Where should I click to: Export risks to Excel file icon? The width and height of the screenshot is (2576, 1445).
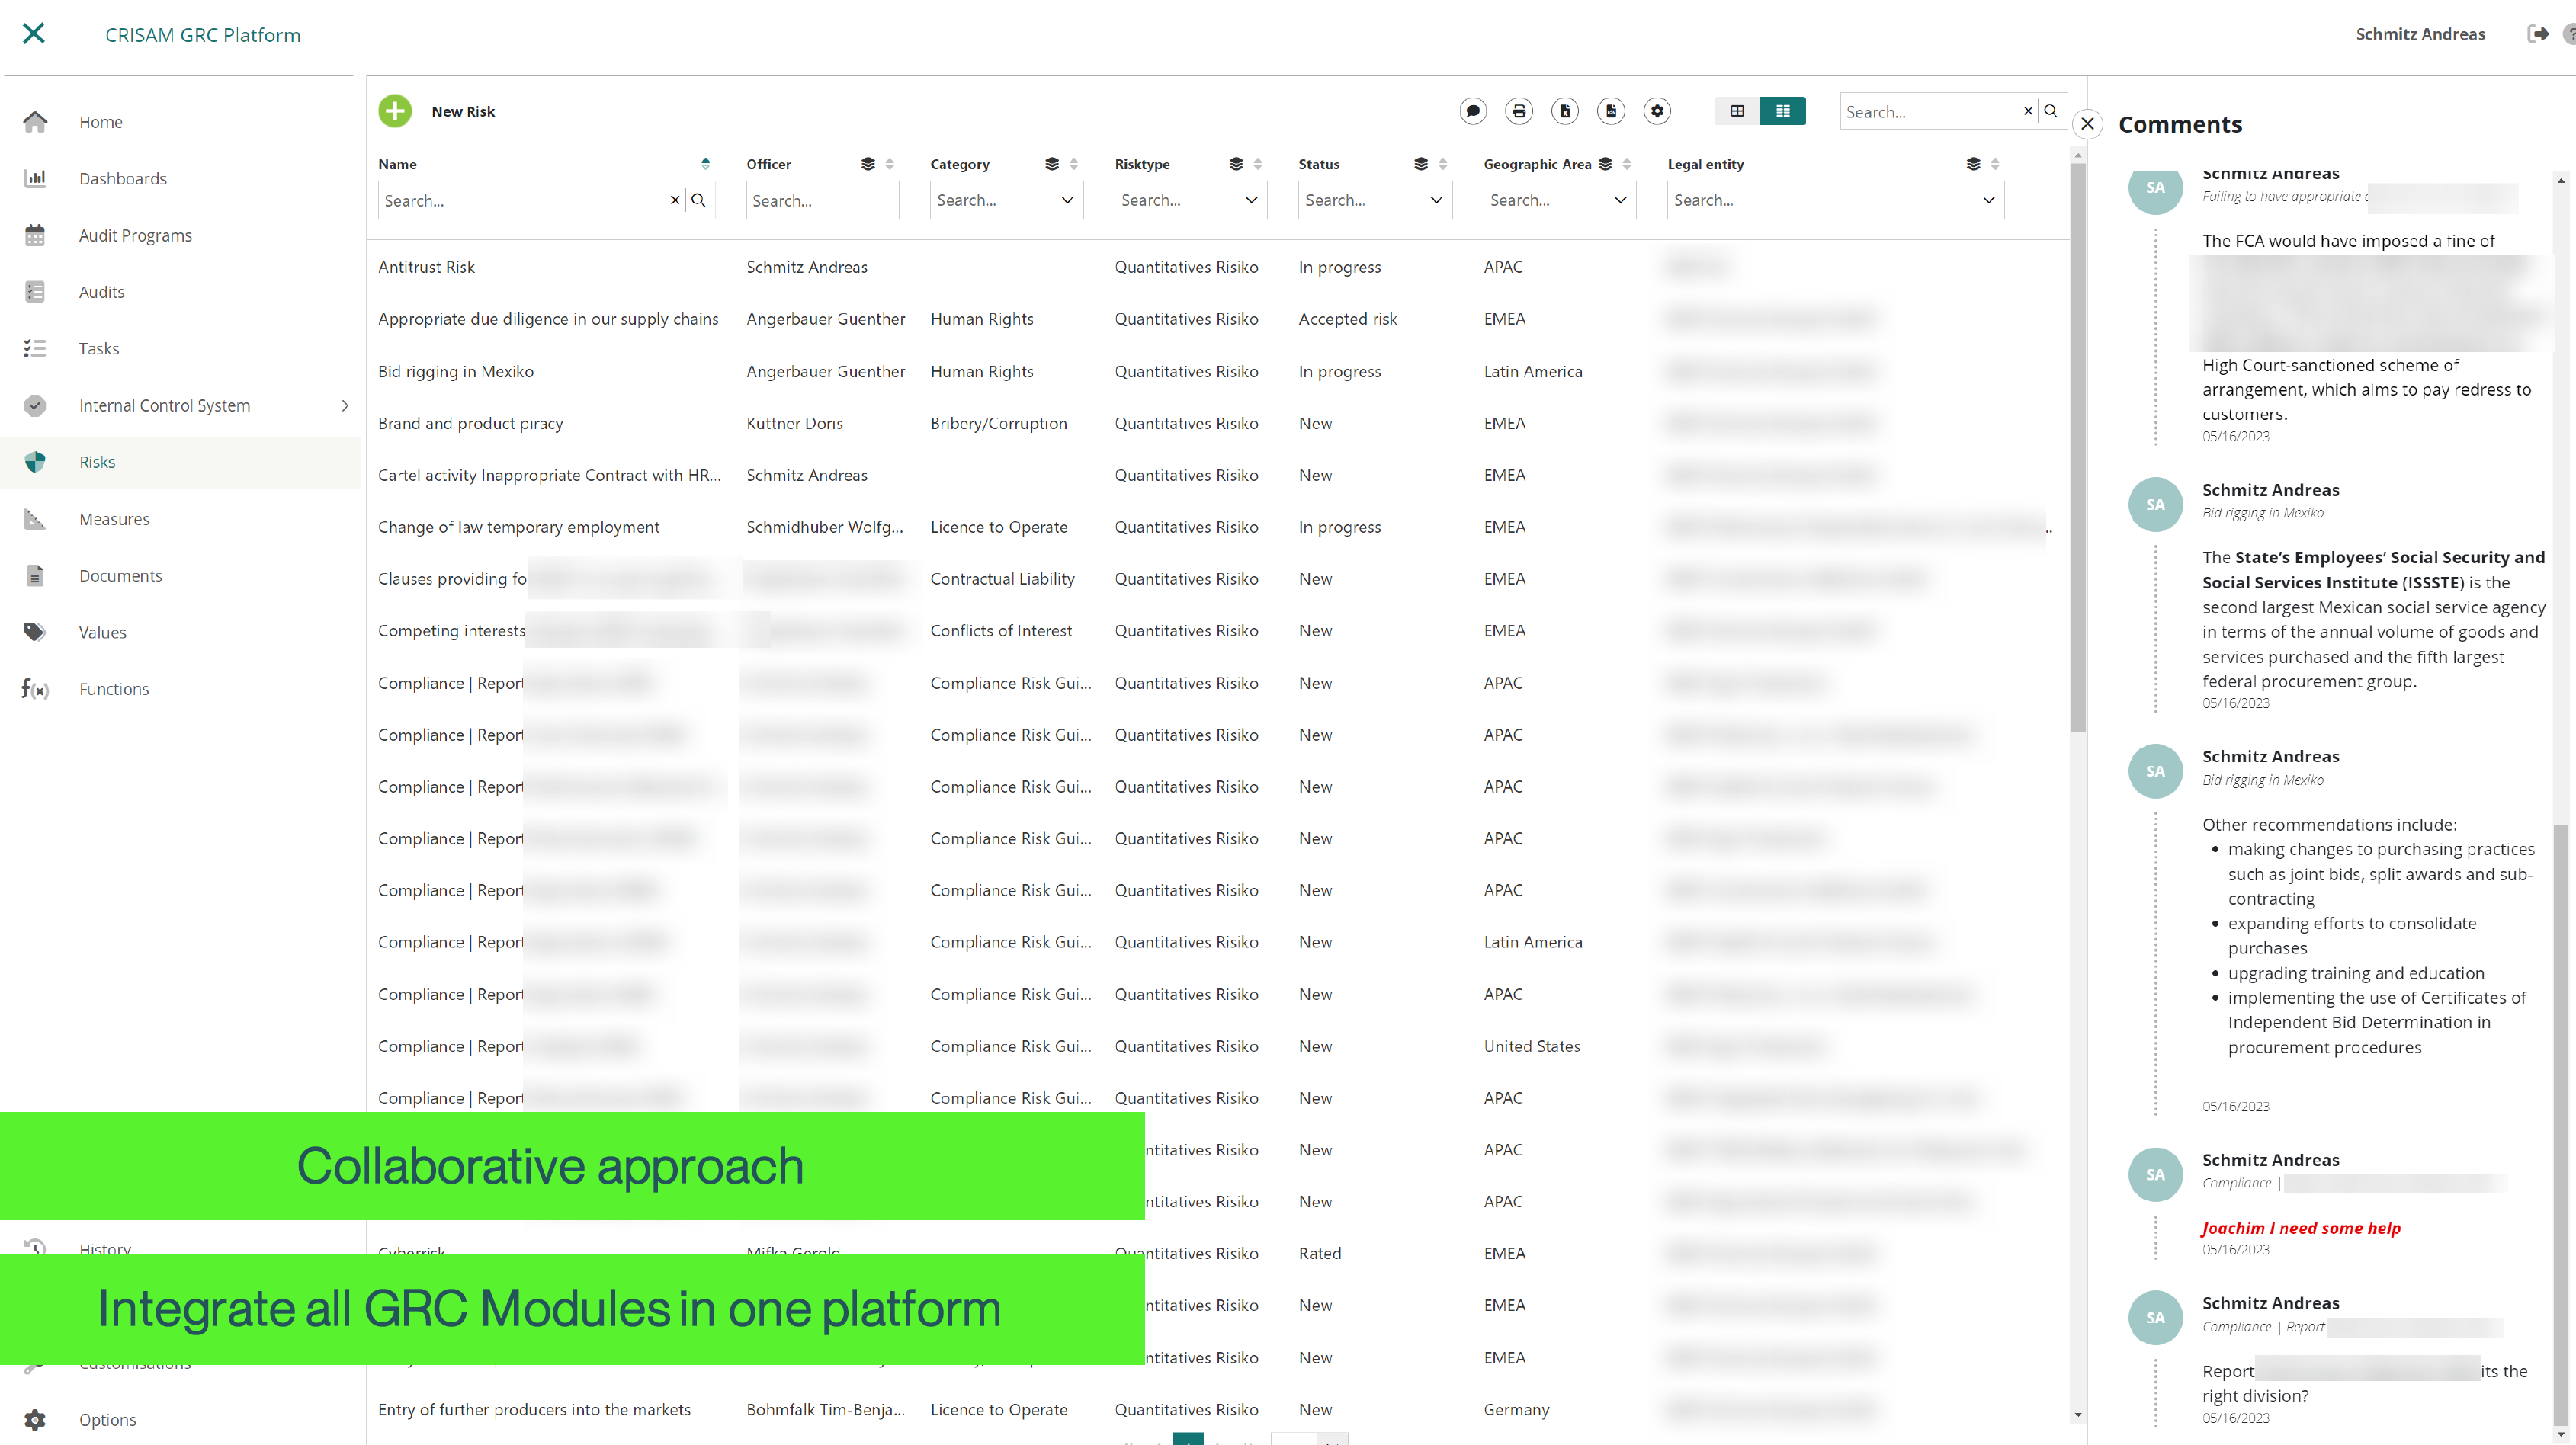tap(1564, 111)
